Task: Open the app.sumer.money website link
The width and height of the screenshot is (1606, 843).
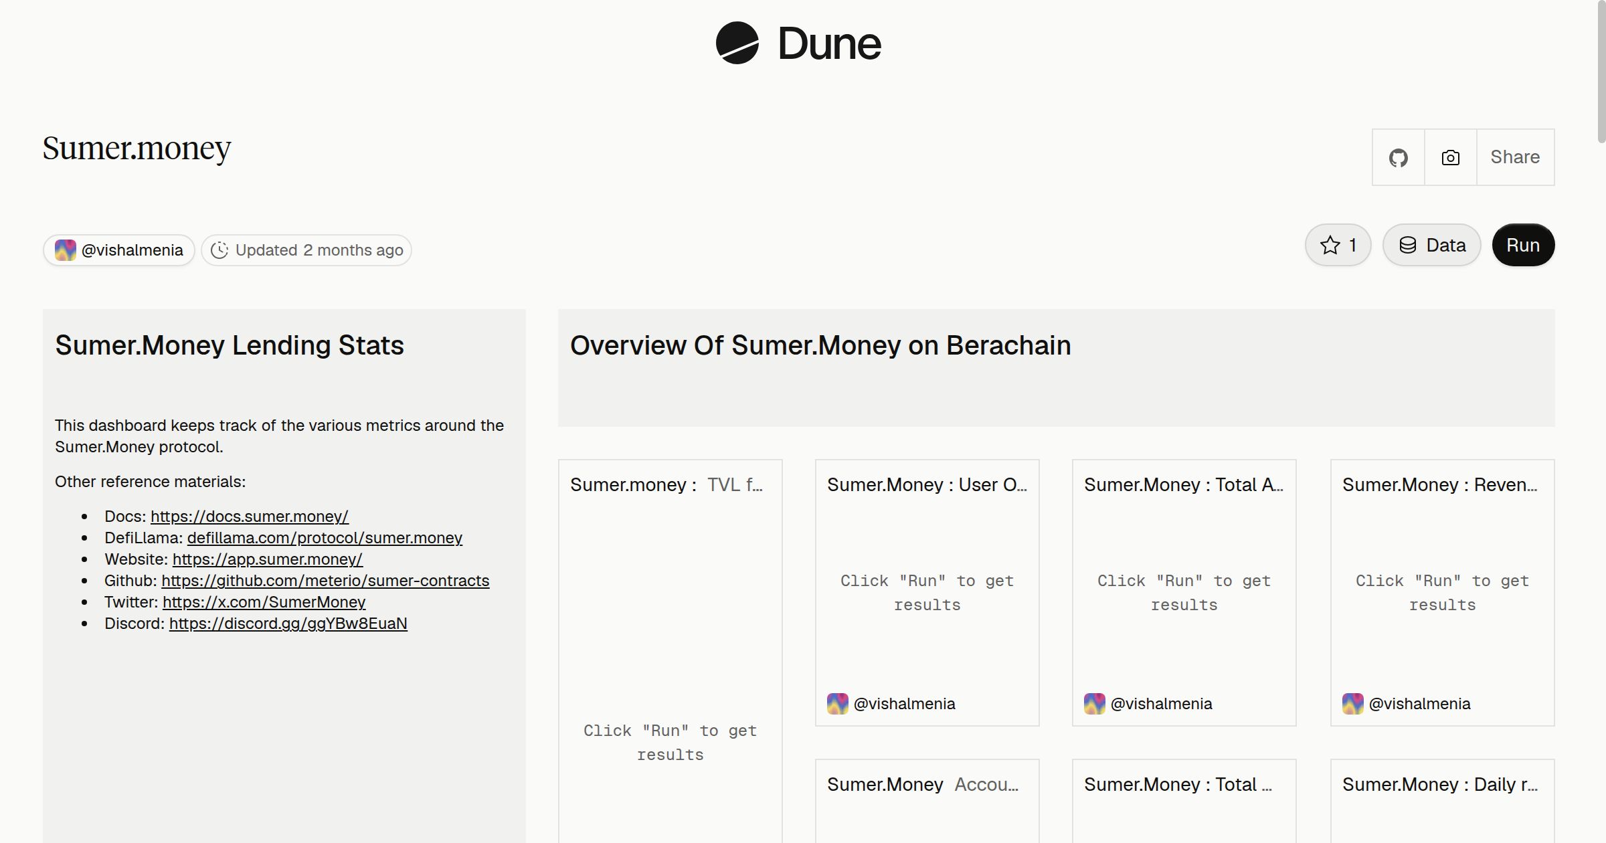Action: [x=268, y=559]
